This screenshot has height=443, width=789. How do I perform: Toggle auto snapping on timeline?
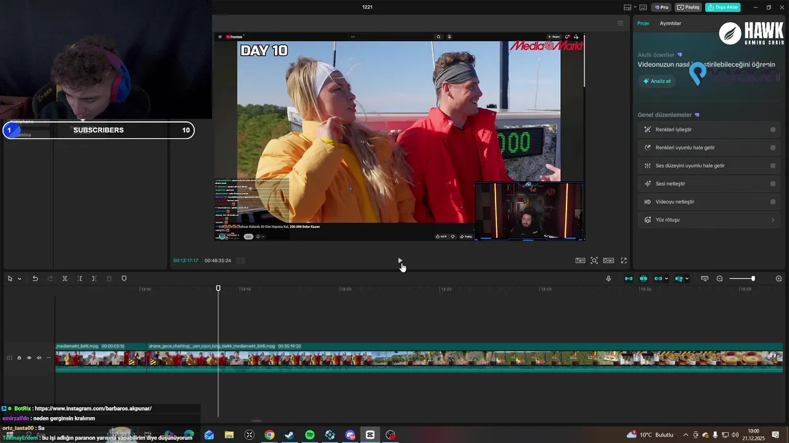pyautogui.click(x=644, y=279)
